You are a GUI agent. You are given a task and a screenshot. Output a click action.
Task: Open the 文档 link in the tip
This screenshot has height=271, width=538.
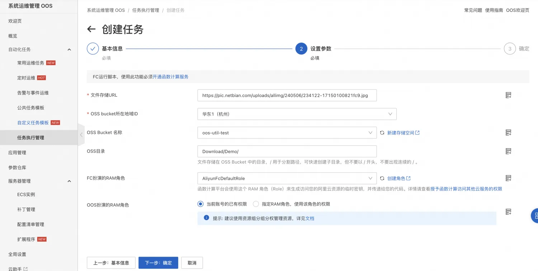click(310, 218)
